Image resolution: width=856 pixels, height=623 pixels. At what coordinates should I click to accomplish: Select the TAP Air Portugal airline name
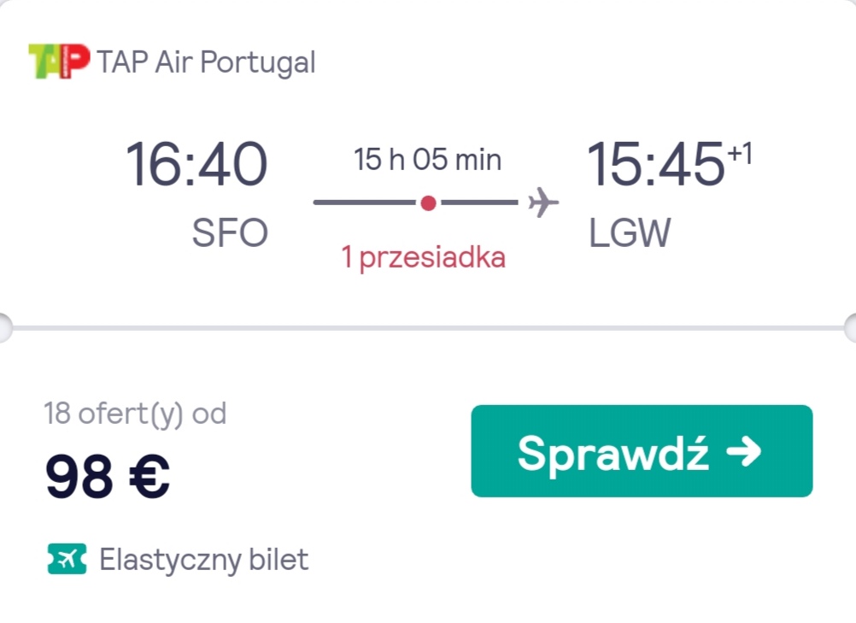click(x=207, y=62)
